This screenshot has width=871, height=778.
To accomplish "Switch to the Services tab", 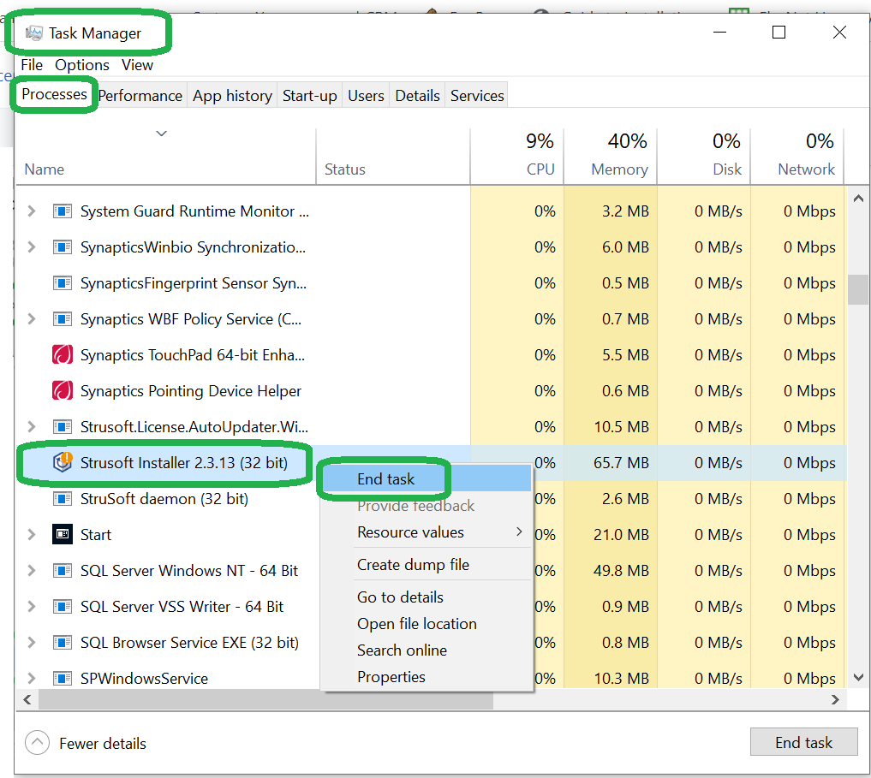I will (477, 96).
